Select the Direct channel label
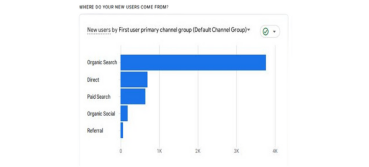The width and height of the screenshot is (369, 167). 93,79
